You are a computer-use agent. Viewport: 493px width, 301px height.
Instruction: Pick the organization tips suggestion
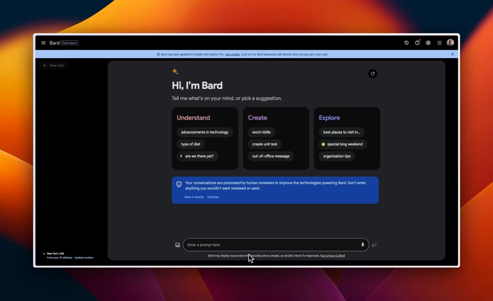(337, 156)
